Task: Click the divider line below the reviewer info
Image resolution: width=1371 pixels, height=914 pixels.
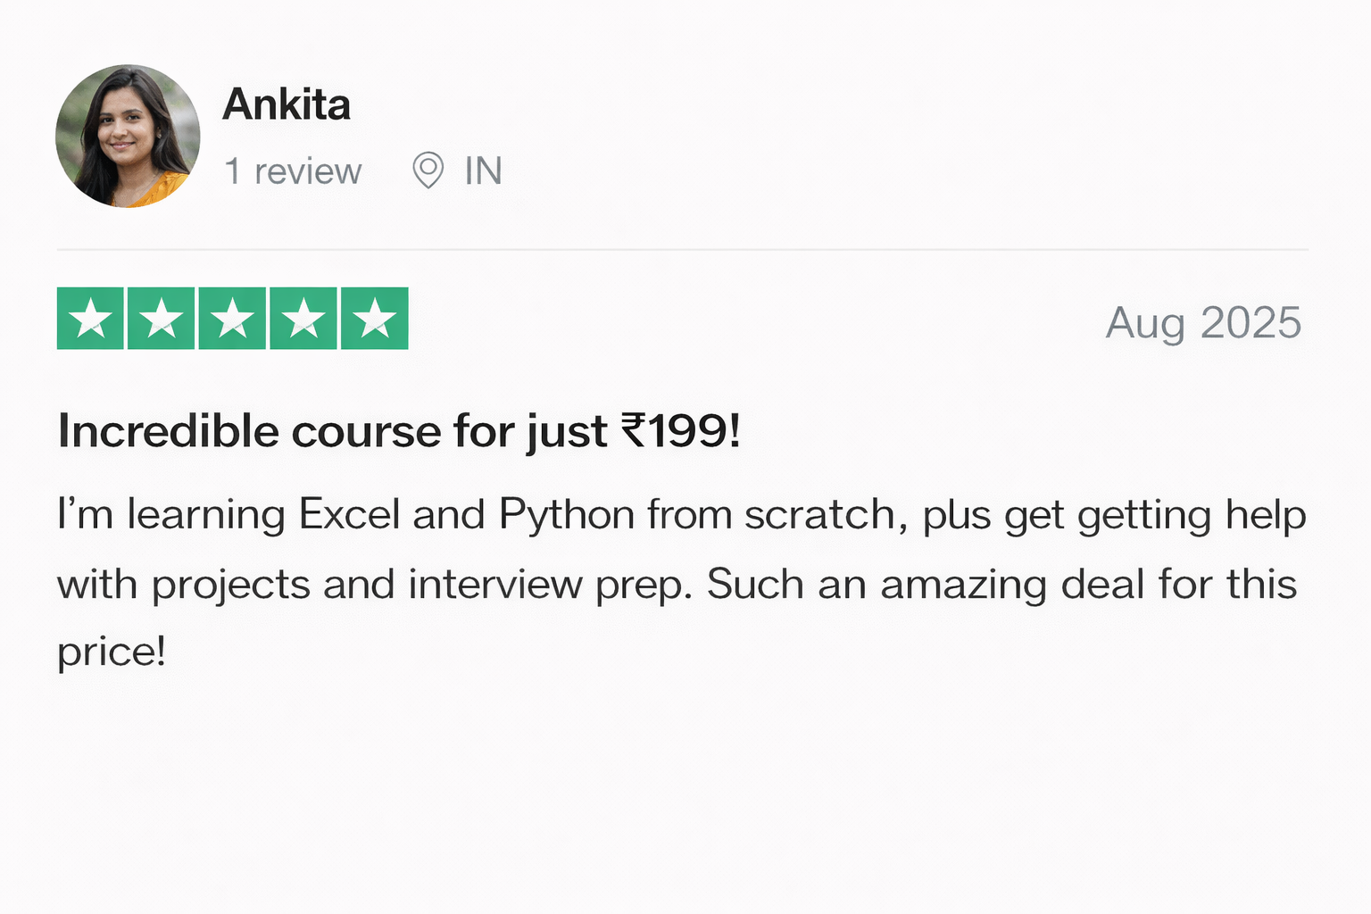Action: coord(683,250)
